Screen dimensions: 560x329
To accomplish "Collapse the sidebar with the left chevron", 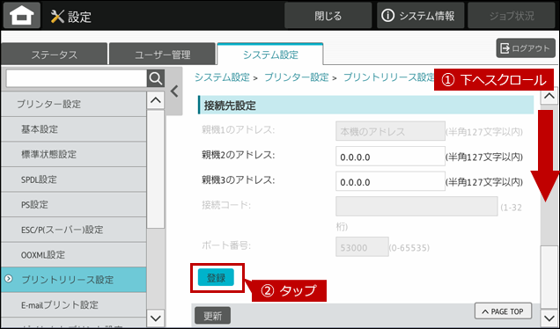I will coord(174,91).
